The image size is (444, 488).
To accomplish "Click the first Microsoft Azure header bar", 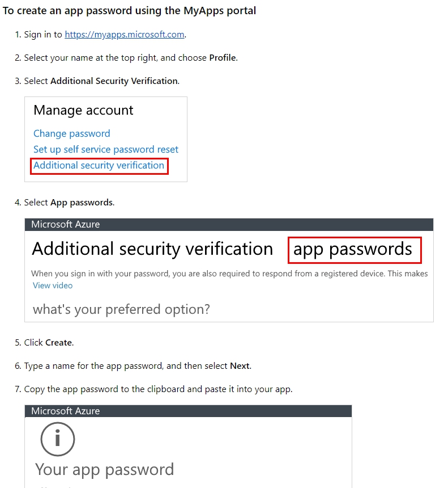I will (229, 224).
